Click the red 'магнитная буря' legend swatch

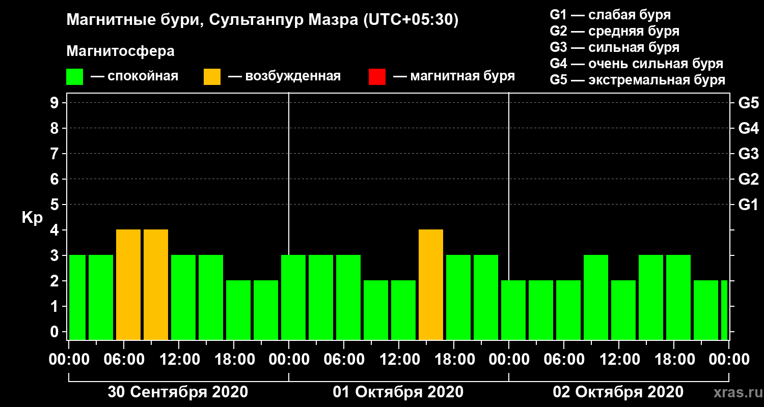(x=377, y=77)
